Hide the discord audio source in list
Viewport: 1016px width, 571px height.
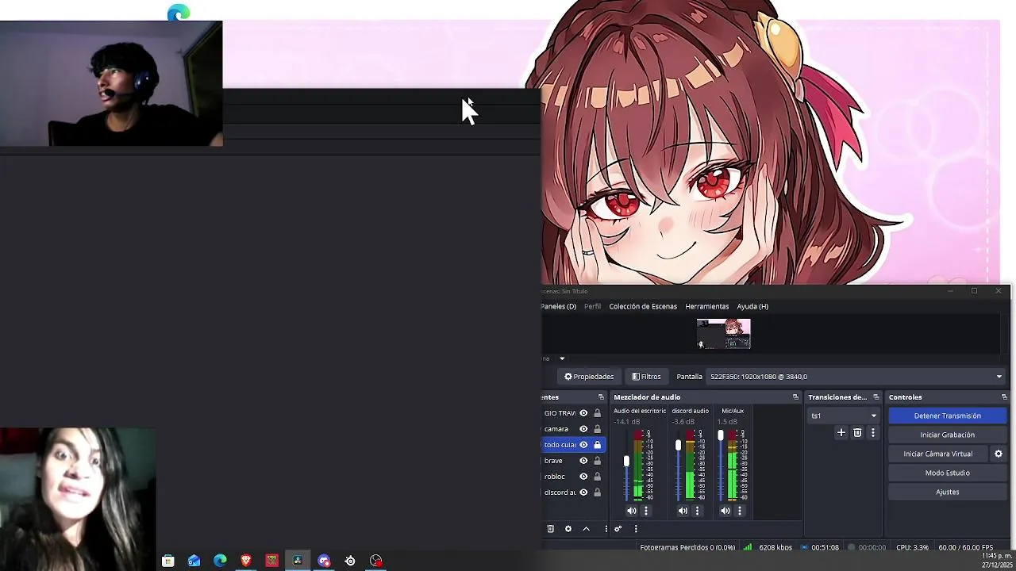point(583,492)
